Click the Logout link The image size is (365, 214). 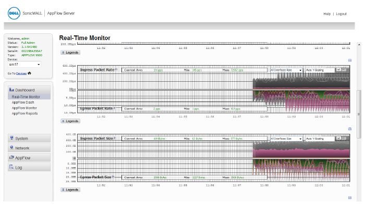(x=341, y=14)
